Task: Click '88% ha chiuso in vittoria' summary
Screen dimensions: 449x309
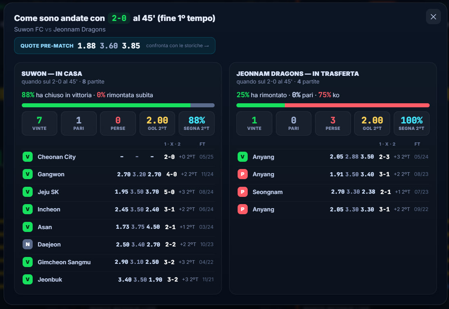Action: 57,95
